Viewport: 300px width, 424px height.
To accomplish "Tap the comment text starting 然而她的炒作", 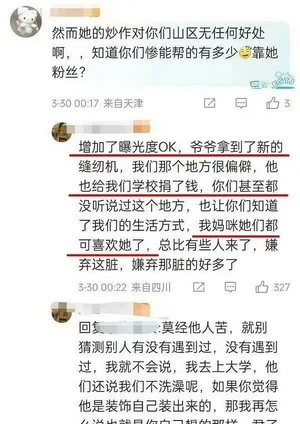I will (164, 53).
